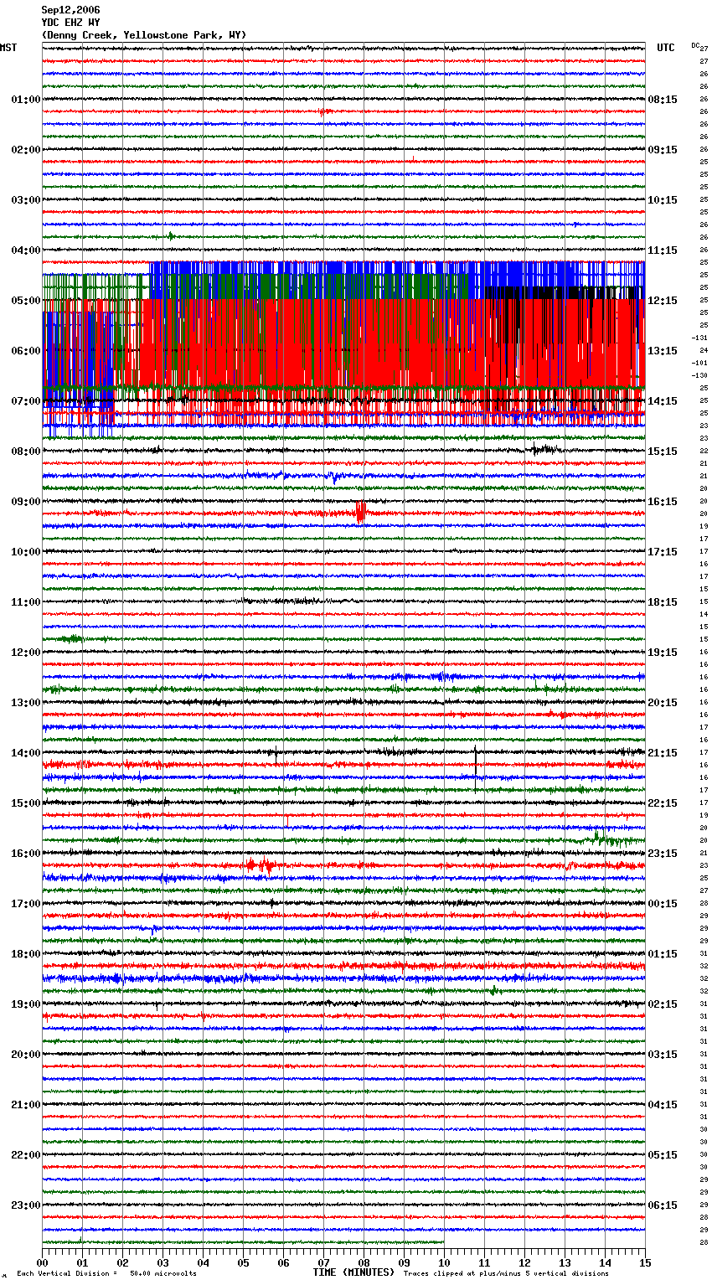712x1285 pixels.
Task: Select the YDC EHZ WY station label
Action: 73,23
